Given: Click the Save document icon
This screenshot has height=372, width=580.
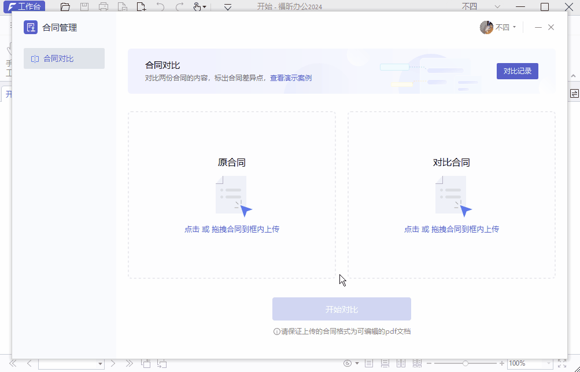Looking at the screenshot, I should coord(84,6).
